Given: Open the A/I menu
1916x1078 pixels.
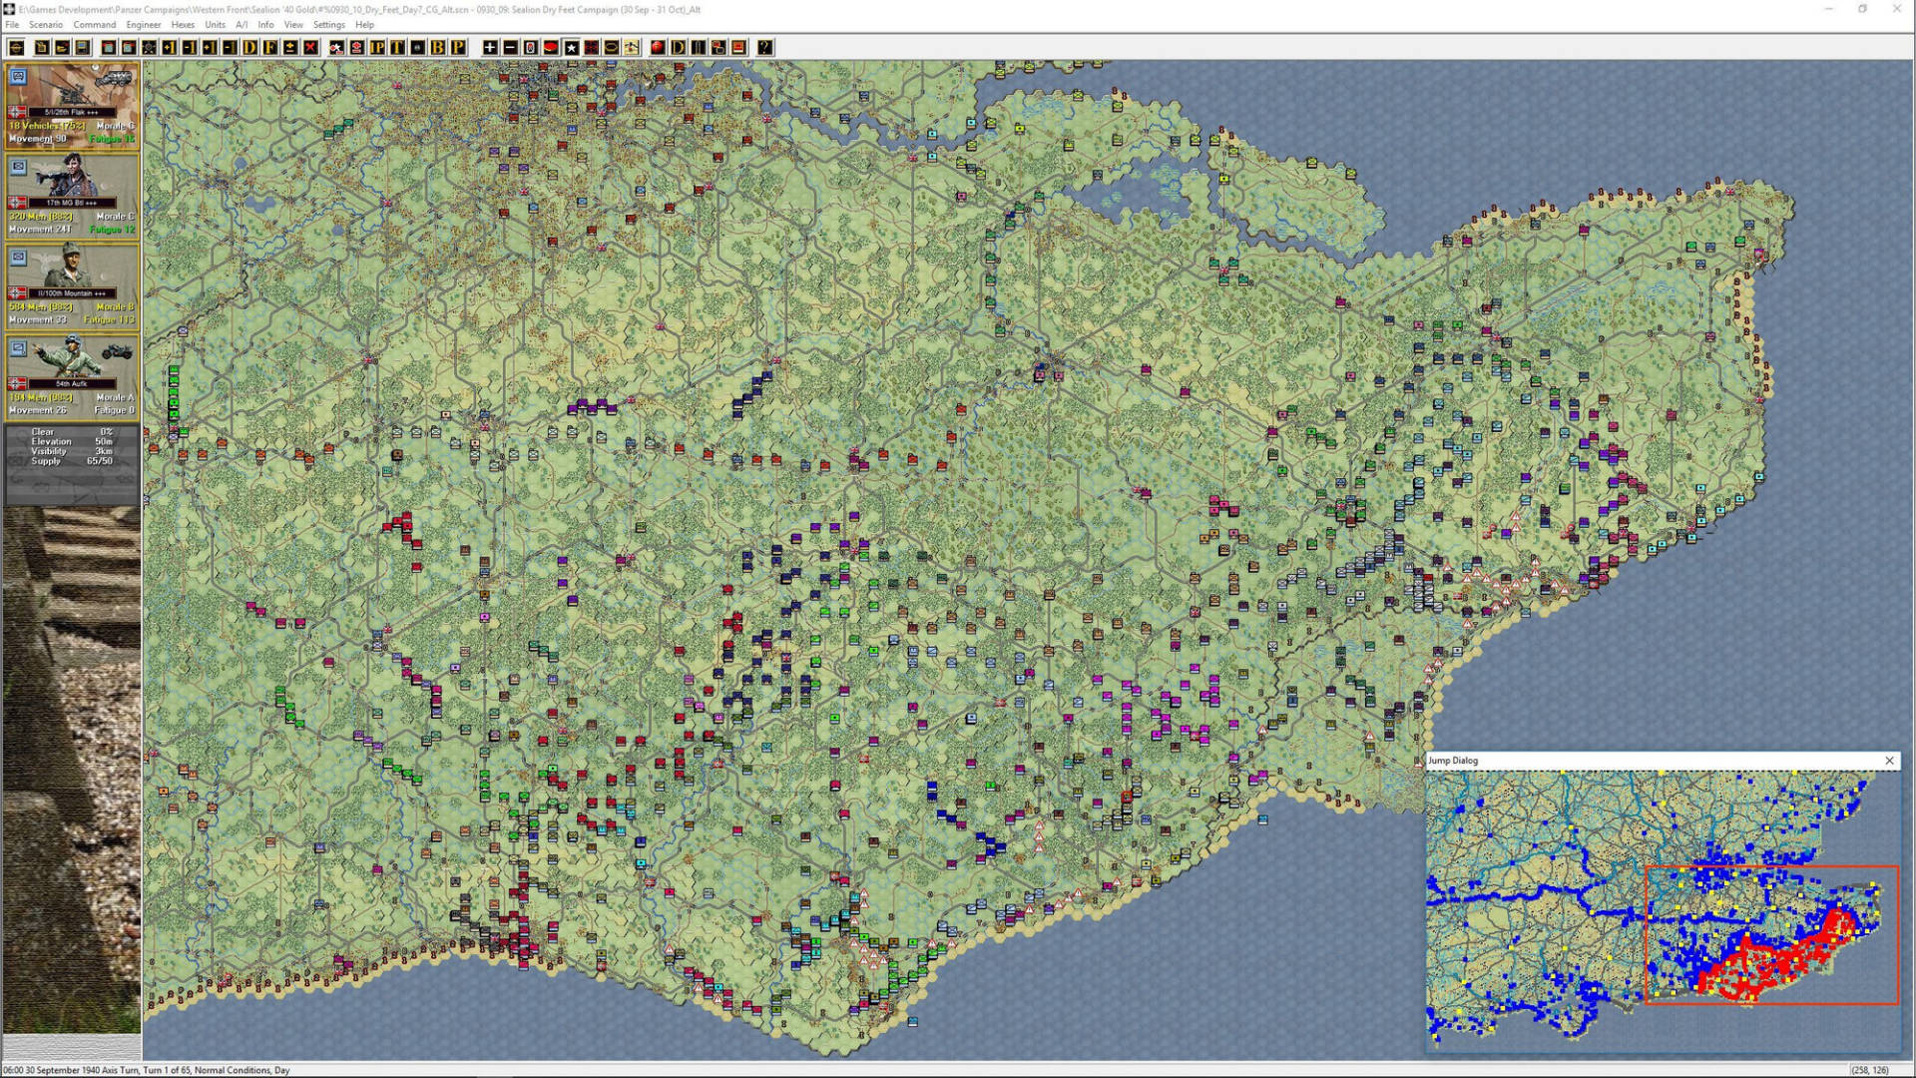Looking at the screenshot, I should pos(242,24).
